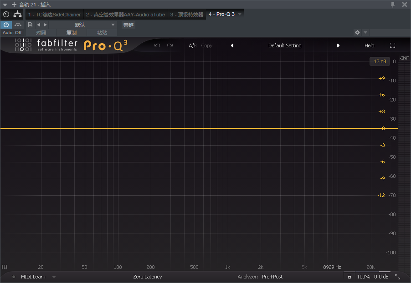
Task: Switch to 2 - 真空管效果器AAY-Audio aTube tab
Action: (126, 15)
